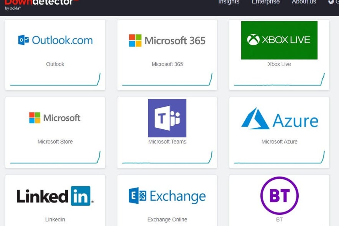
Task: Open the About us menu item
Action: pos(304,2)
